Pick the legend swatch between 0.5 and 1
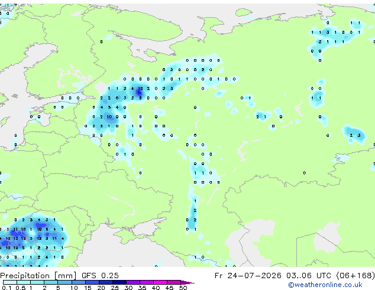 pyautogui.click(x=24, y=282)
